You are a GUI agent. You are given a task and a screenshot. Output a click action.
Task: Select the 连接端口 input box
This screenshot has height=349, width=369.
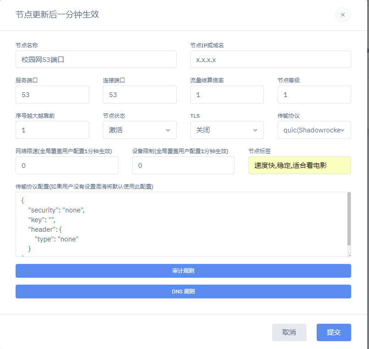point(139,95)
